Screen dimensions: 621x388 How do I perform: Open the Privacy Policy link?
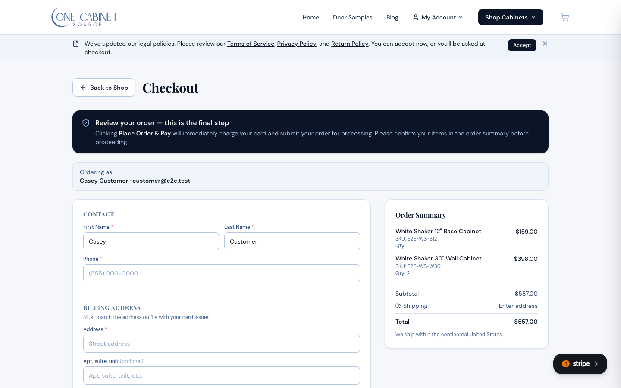pyautogui.click(x=297, y=44)
